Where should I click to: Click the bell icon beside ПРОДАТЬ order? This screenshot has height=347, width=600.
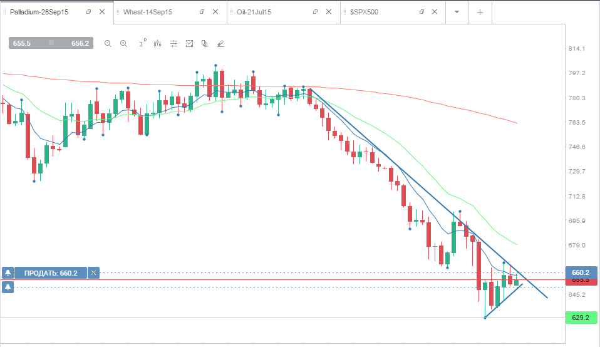click(x=8, y=273)
